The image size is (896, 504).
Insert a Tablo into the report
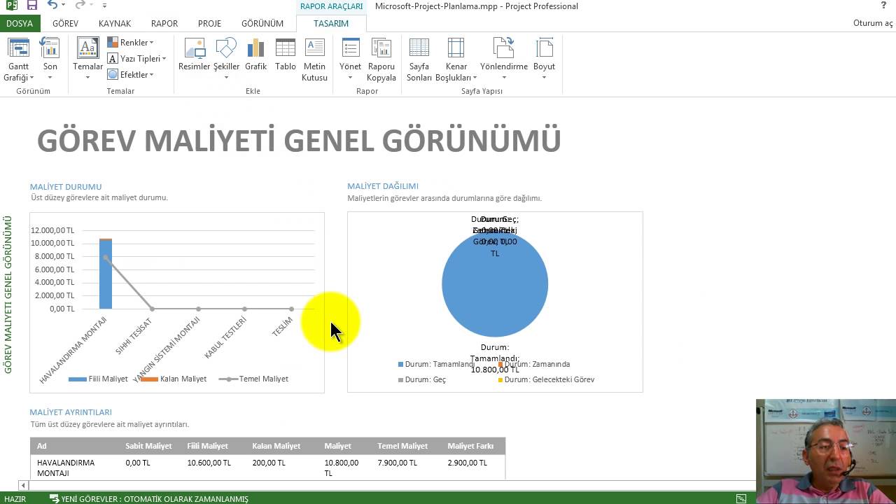pos(285,55)
